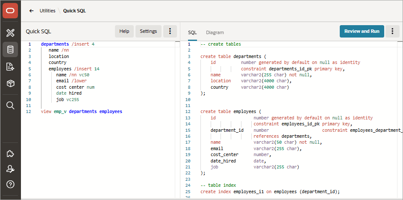403x200 pixels.
Task: Click 'references departments,' line
Action: [283, 136]
